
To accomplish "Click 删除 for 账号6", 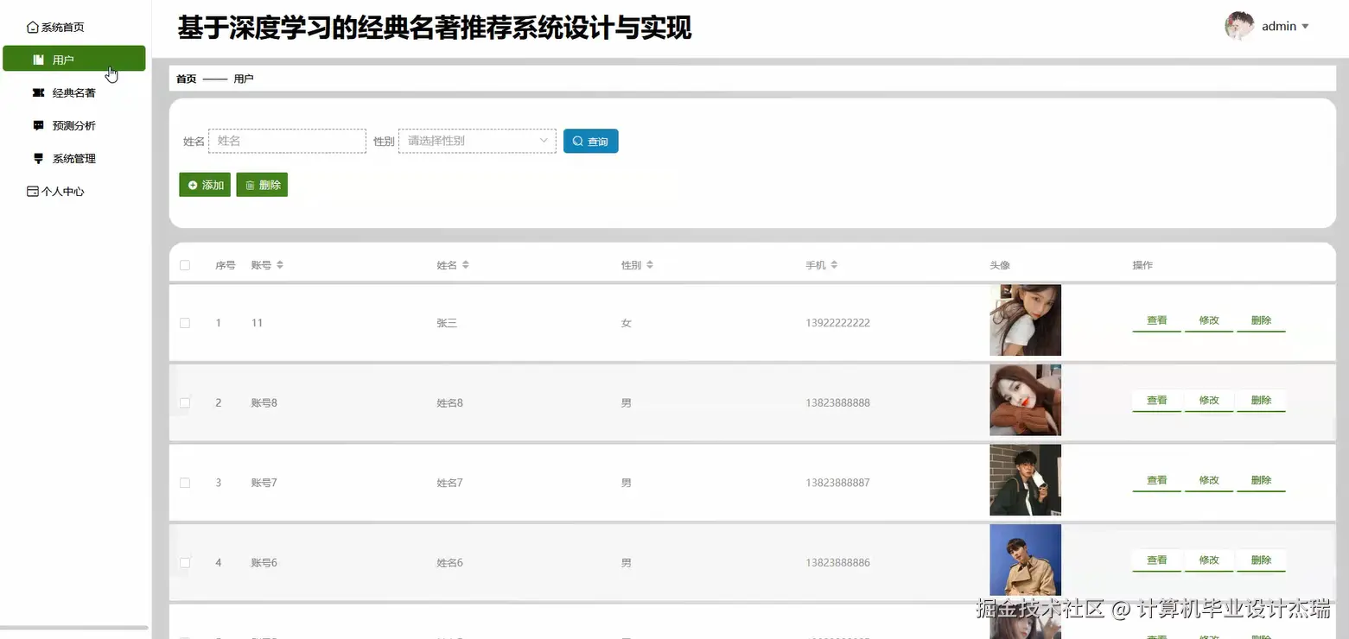I will pos(1261,560).
